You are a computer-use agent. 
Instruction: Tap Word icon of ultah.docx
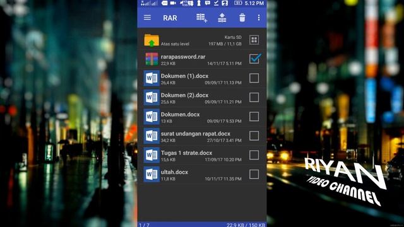[x=151, y=174]
